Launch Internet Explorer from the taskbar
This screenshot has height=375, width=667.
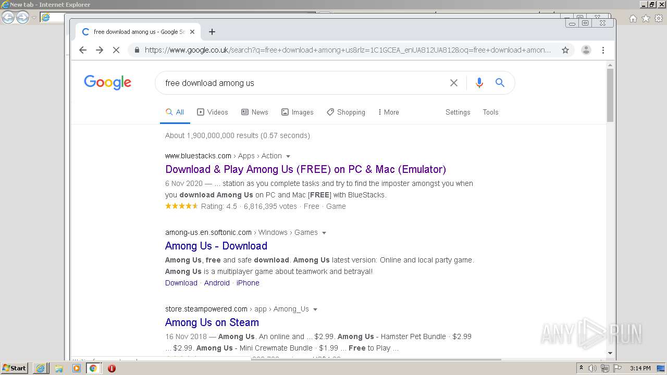(x=40, y=368)
